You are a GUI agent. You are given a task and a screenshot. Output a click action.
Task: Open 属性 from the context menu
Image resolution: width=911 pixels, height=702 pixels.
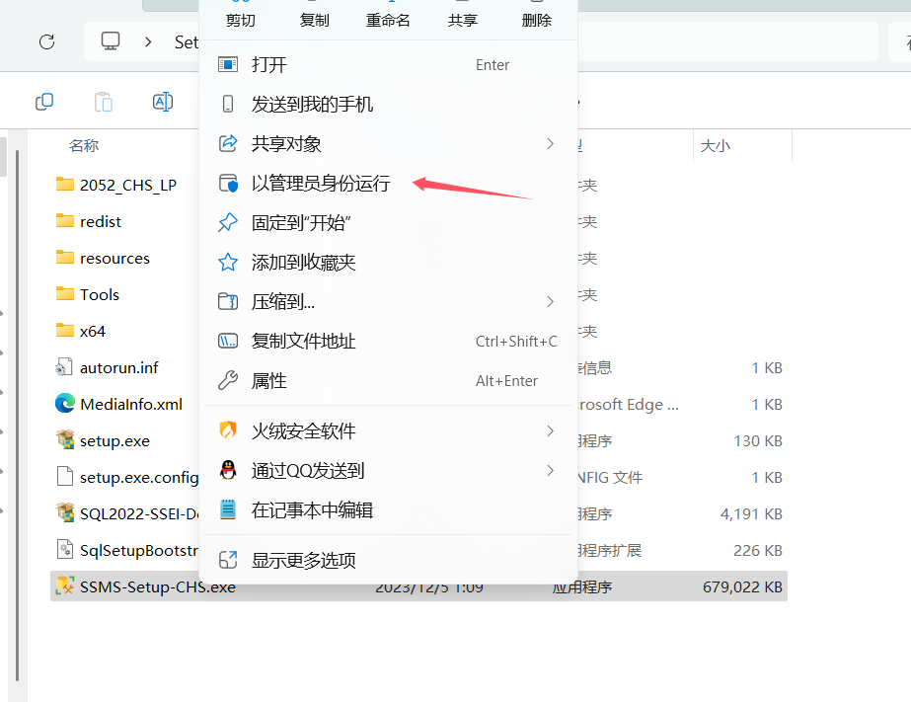point(263,380)
